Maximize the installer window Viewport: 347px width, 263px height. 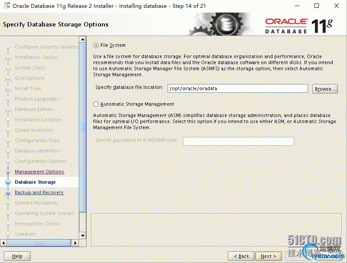pyautogui.click(x=317, y=6)
